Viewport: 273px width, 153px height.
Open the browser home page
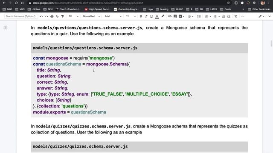tap(22, 3)
